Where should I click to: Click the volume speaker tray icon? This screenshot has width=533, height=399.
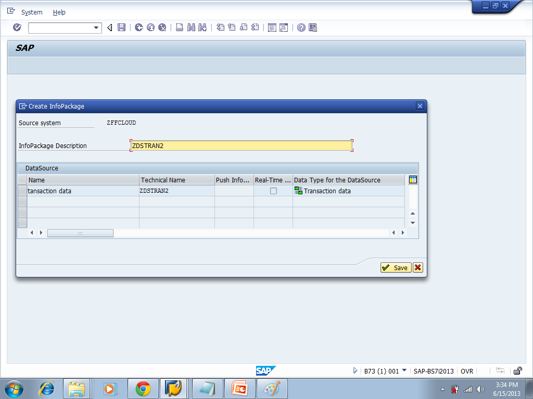point(480,389)
